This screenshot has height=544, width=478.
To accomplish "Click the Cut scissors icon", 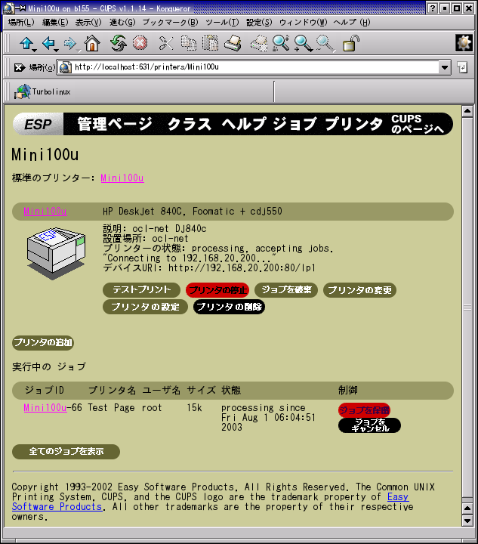I will pos(166,44).
